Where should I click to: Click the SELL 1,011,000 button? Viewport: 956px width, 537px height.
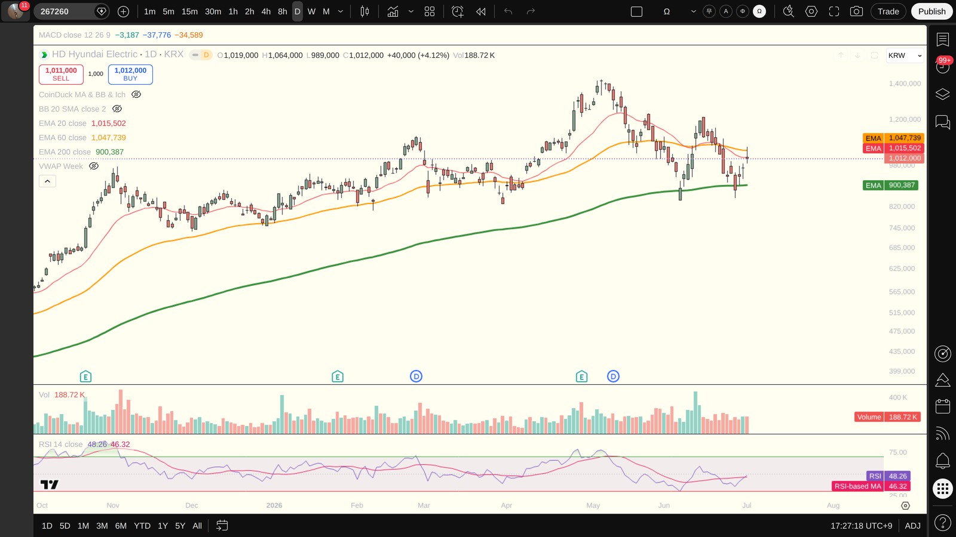(x=61, y=74)
